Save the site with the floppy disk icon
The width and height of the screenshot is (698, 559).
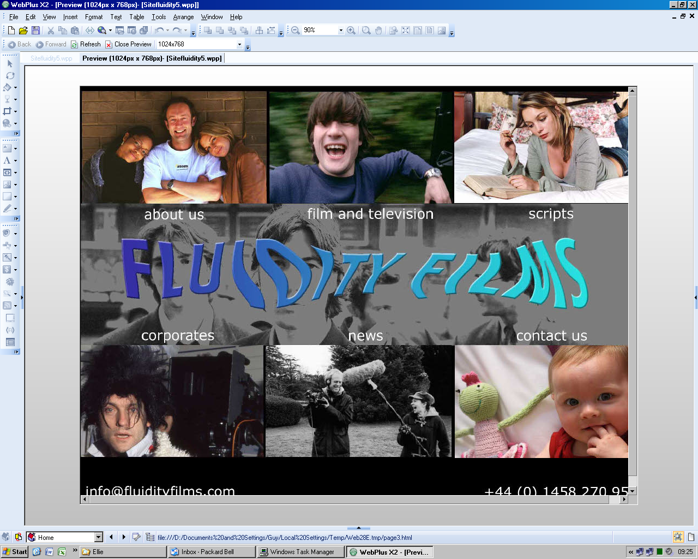(35, 31)
